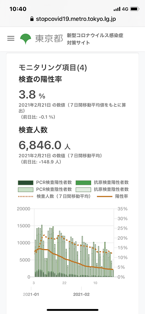
Task: Hide the 検査人数(7日間移動平均) dotted line
Action: click(x=54, y=196)
